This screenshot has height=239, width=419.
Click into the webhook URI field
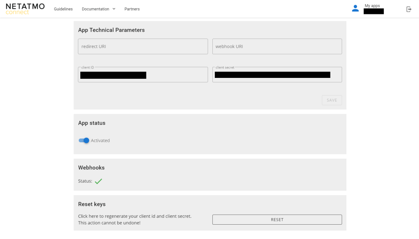pos(277,46)
